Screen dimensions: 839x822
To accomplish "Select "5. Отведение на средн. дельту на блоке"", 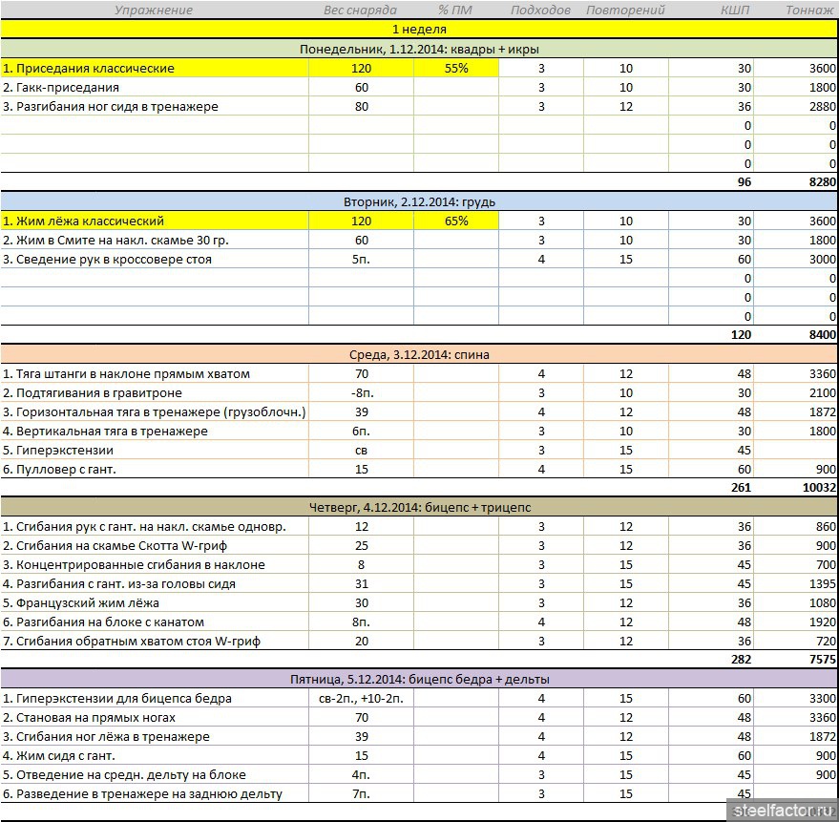I will click(155, 775).
